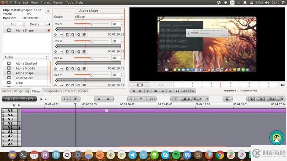Open the Shape dropdown showing Ellipse

(99, 17)
